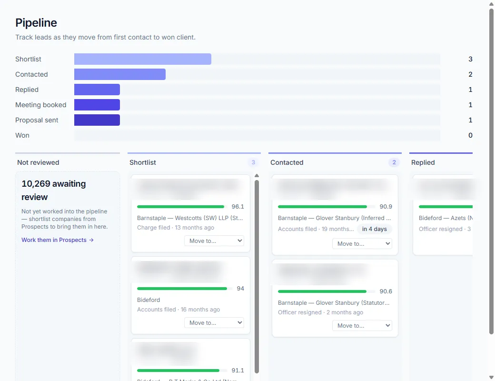Click the Not reviewed column header
Screen dimensions: 495x381
38,162
